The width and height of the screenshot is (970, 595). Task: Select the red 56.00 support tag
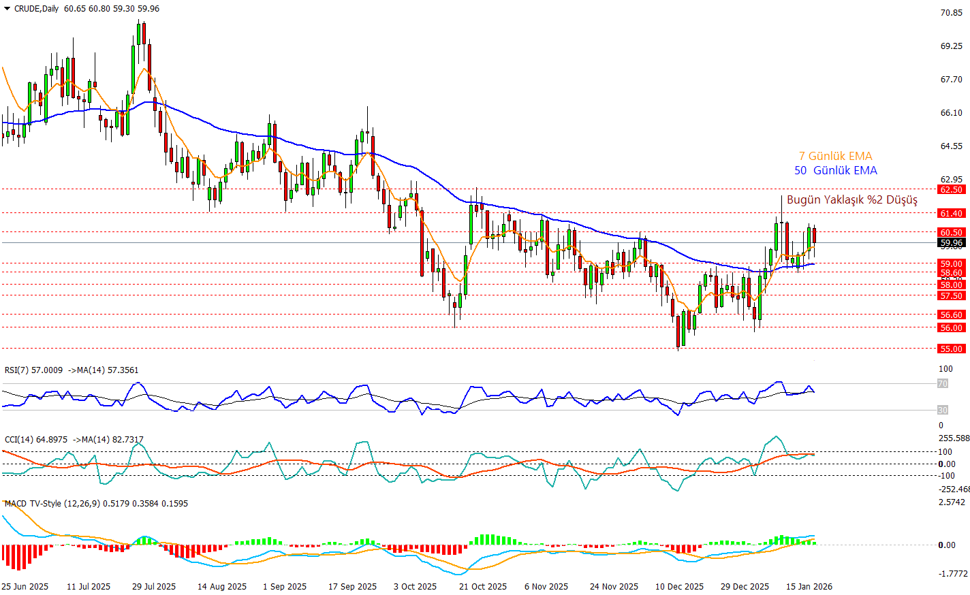point(951,327)
